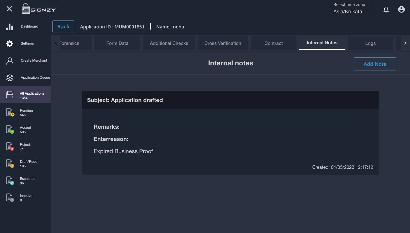The width and height of the screenshot is (410, 233).
Task: Show Pending applications list
Action: (26, 113)
